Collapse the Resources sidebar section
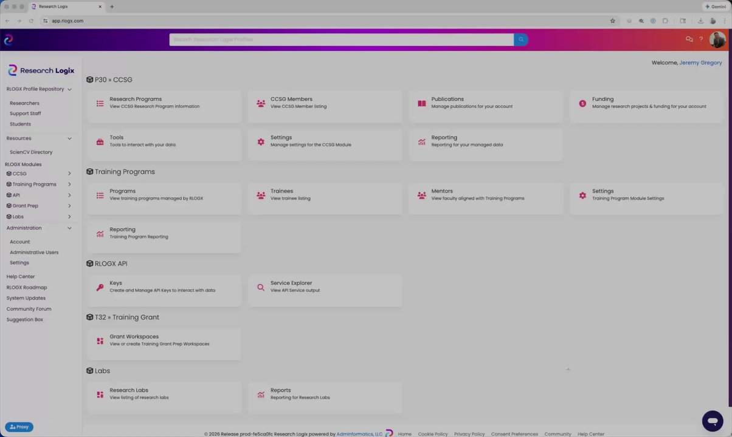The width and height of the screenshot is (732, 437). pyautogui.click(x=69, y=138)
